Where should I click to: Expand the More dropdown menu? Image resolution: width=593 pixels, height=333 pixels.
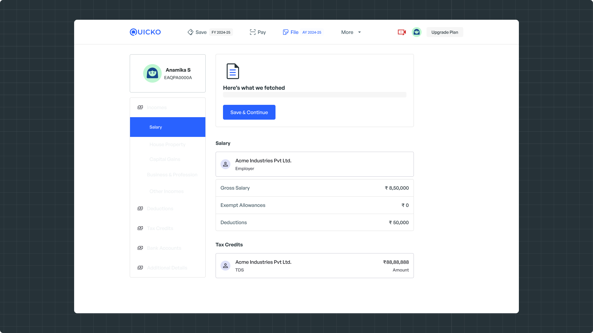tap(351, 32)
